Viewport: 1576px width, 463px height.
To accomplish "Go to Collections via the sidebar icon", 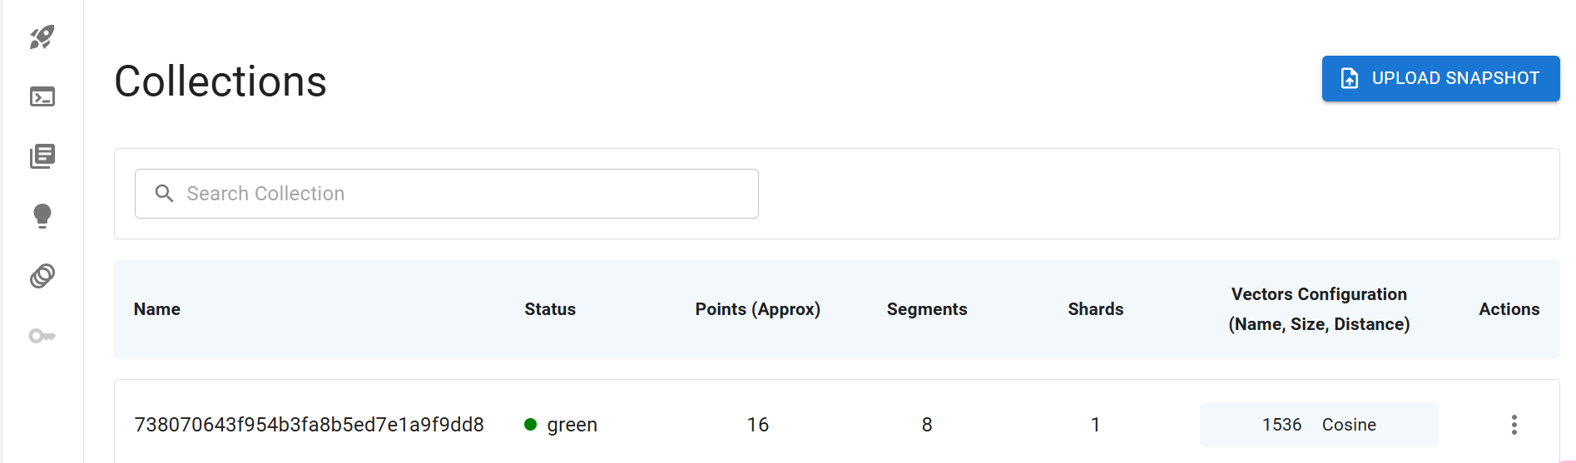I will pyautogui.click(x=42, y=156).
